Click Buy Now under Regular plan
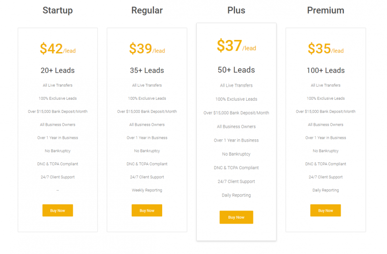The image size is (387, 254). click(x=147, y=210)
